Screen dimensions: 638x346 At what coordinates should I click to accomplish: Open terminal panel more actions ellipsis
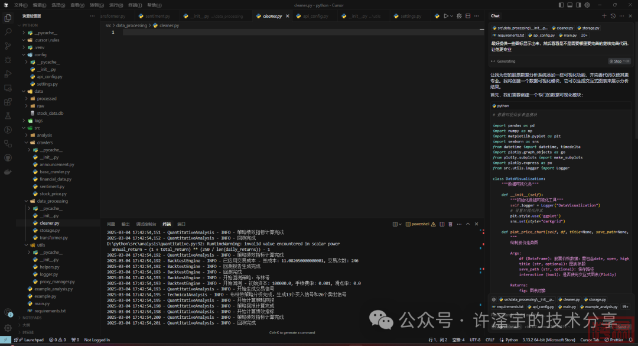[x=459, y=224]
